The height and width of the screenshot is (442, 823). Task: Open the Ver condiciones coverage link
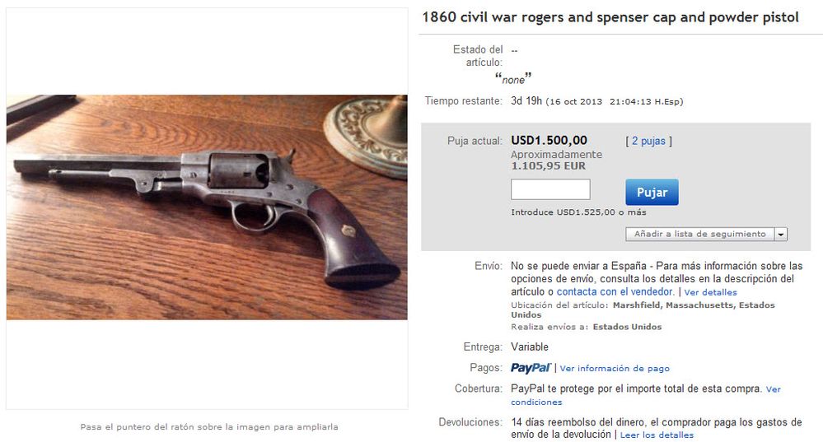(646, 395)
